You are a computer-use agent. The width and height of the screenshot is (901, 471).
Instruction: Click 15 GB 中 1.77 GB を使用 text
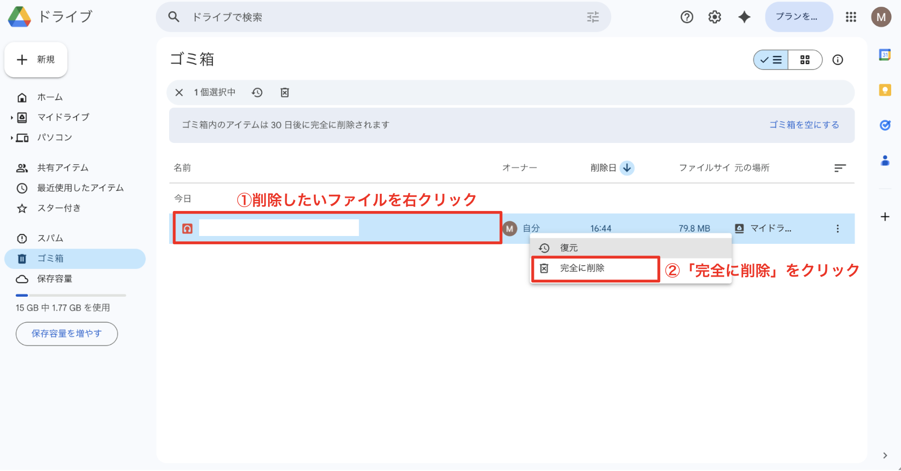click(x=63, y=308)
